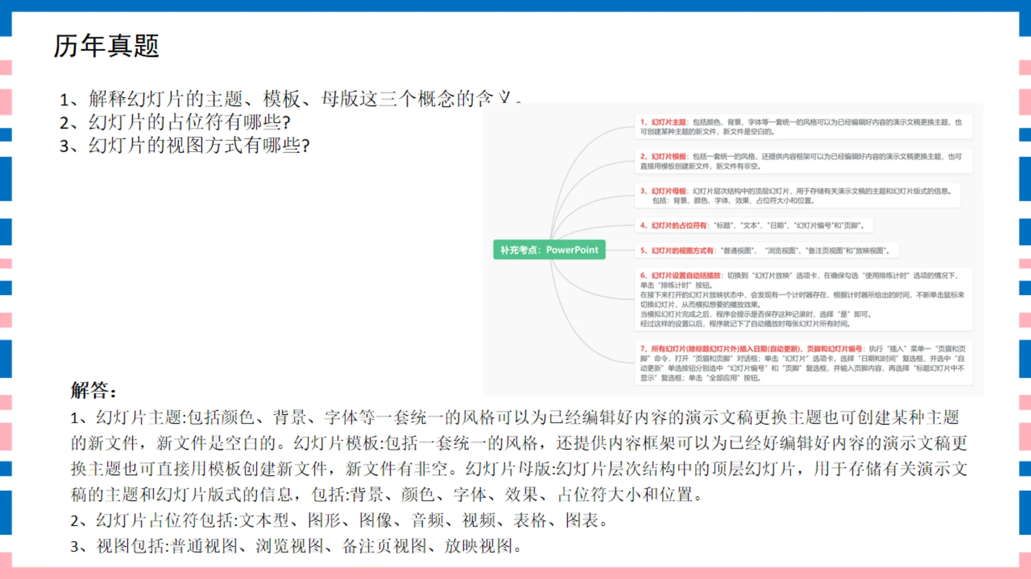The image size is (1031, 579).
Task: Click mind map node 7 插入日期、页脚和幻灯片编号
Action: (803, 363)
